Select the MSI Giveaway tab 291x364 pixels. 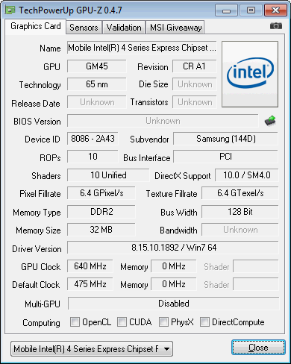pos(175,28)
